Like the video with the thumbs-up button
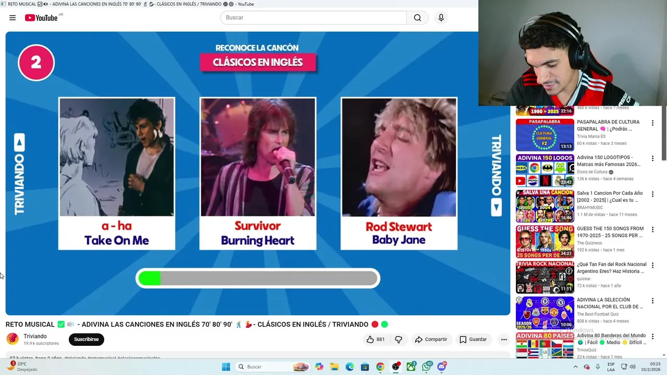 [375, 340]
